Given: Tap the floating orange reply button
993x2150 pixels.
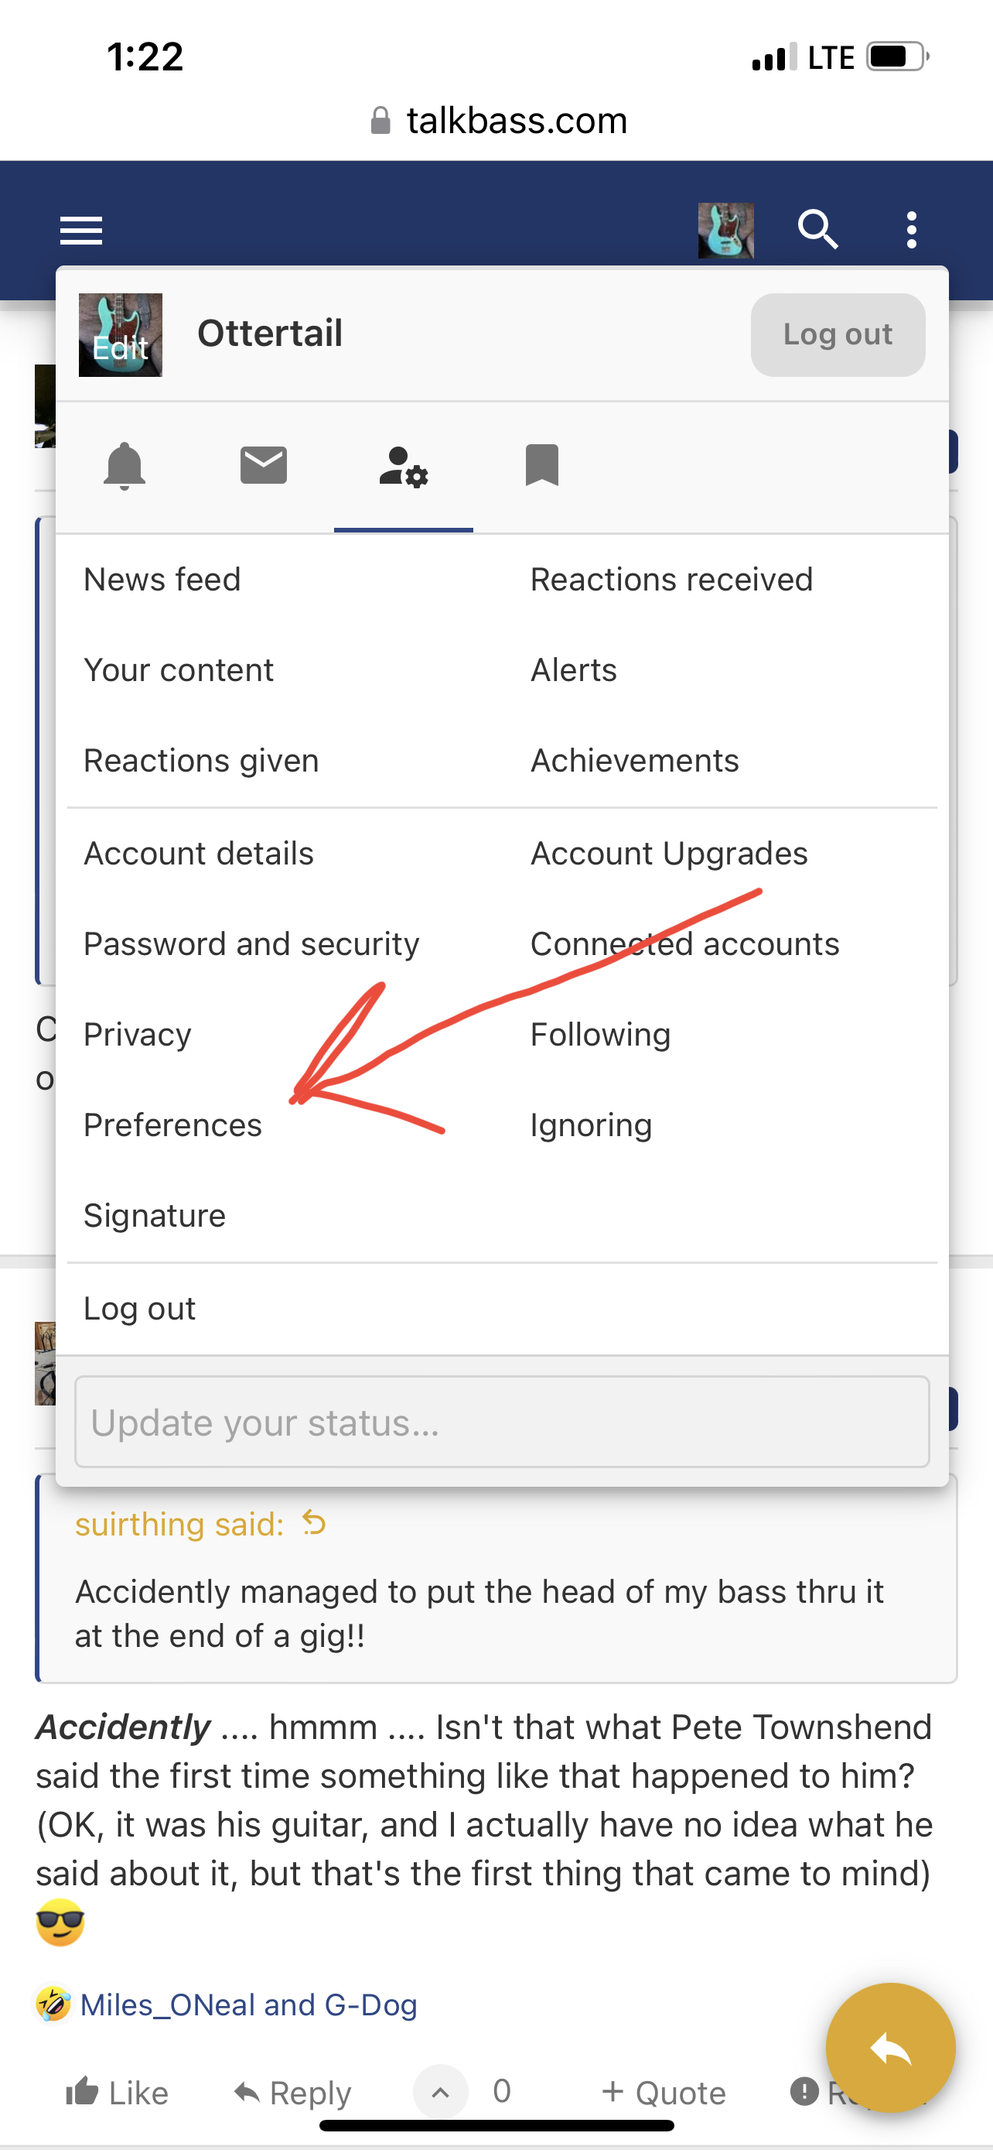Looking at the screenshot, I should coord(889,2047).
